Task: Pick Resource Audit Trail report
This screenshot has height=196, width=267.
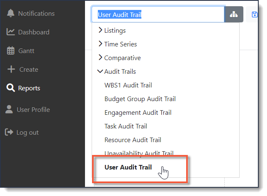Action: [x=133, y=140]
